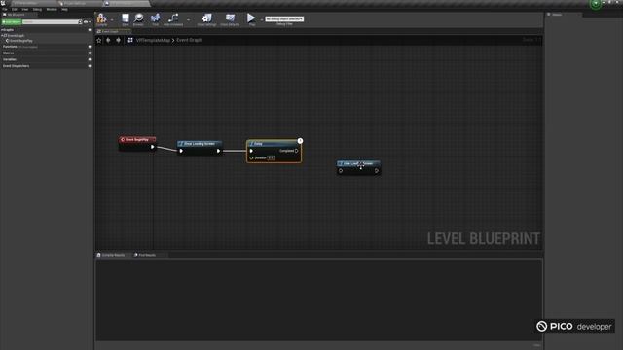
Task: Open the debug object filter dropdown
Action: point(284,18)
